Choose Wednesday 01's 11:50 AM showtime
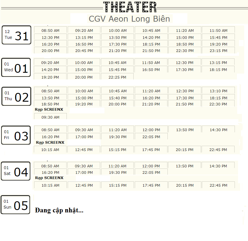Image resolution: width=248 pixels, height=241 pixels. point(151,62)
